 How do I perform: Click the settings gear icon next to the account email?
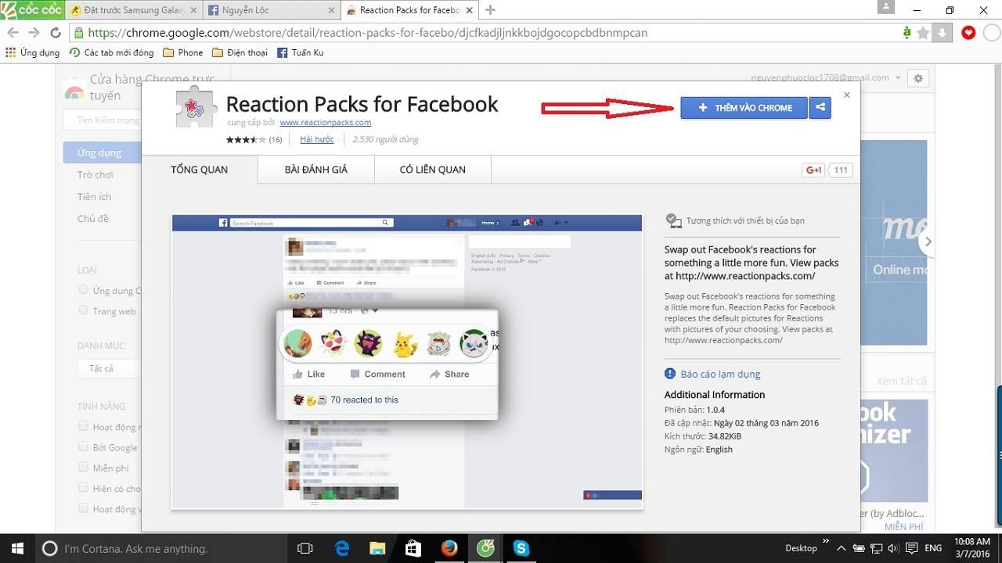tap(917, 77)
